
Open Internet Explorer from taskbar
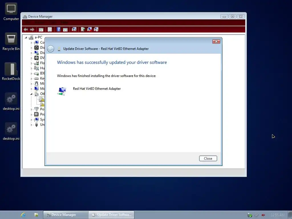click(x=23, y=215)
